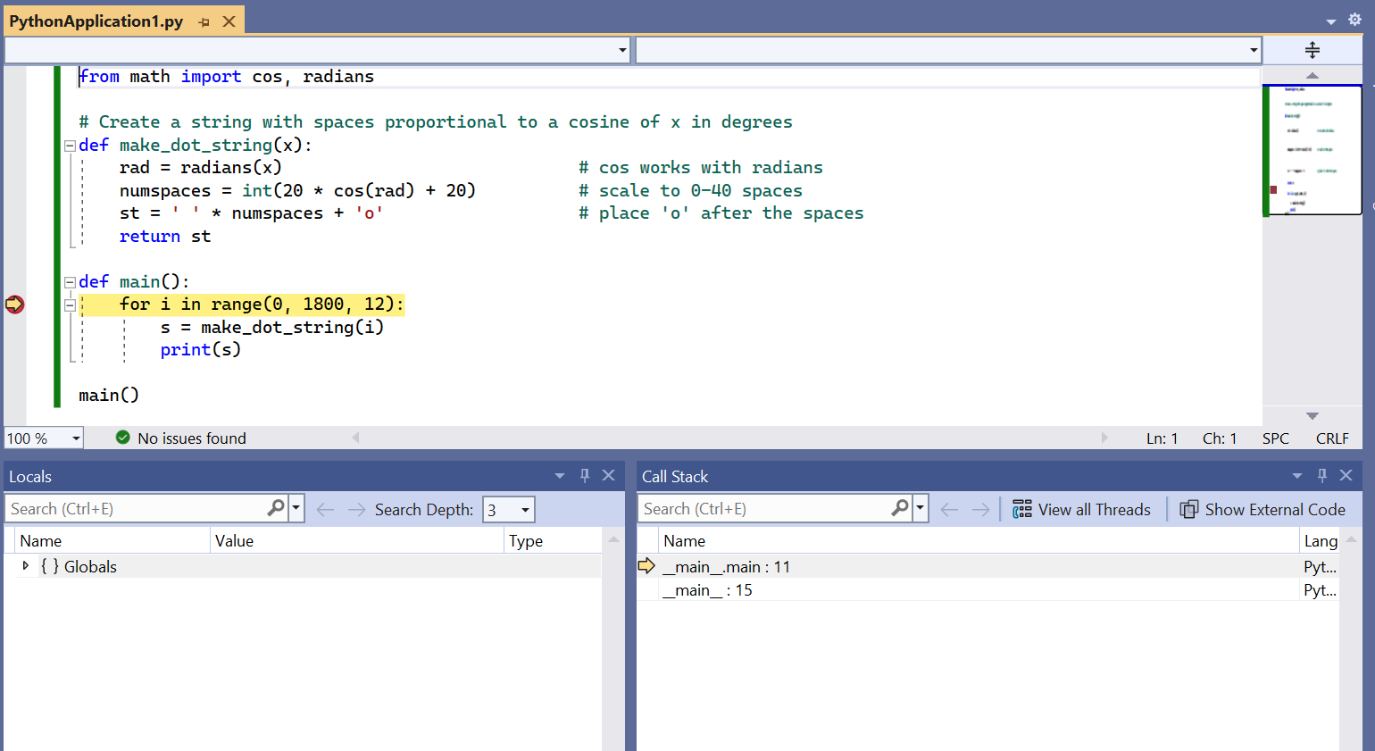
Task: Click the magnifier icon in the Locals search box
Action: click(276, 507)
